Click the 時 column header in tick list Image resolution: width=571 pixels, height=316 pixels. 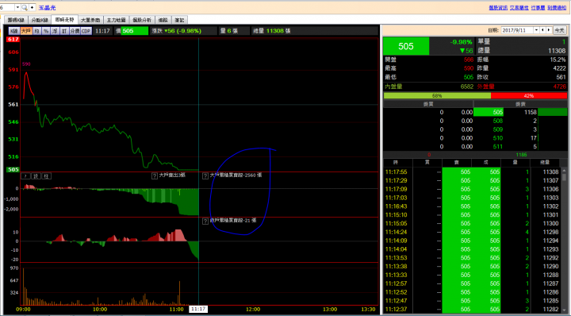pos(397,163)
